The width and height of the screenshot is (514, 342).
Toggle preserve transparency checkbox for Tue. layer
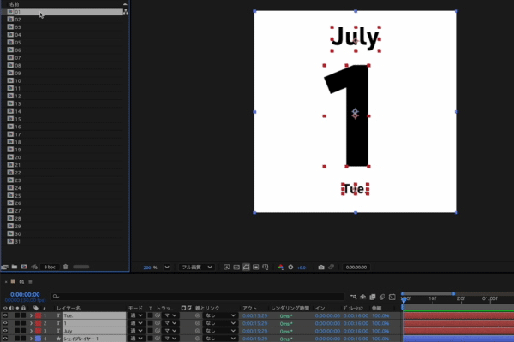pos(150,315)
